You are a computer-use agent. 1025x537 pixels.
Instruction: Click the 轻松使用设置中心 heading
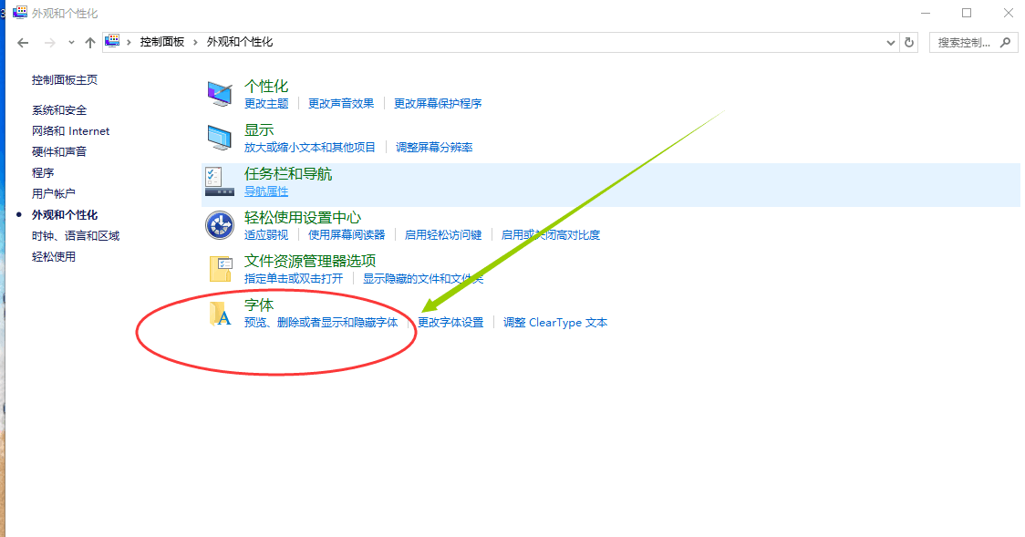303,218
